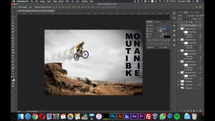
Task: Hide the Background copy 7 layer
Action: pyautogui.click(x=178, y=62)
